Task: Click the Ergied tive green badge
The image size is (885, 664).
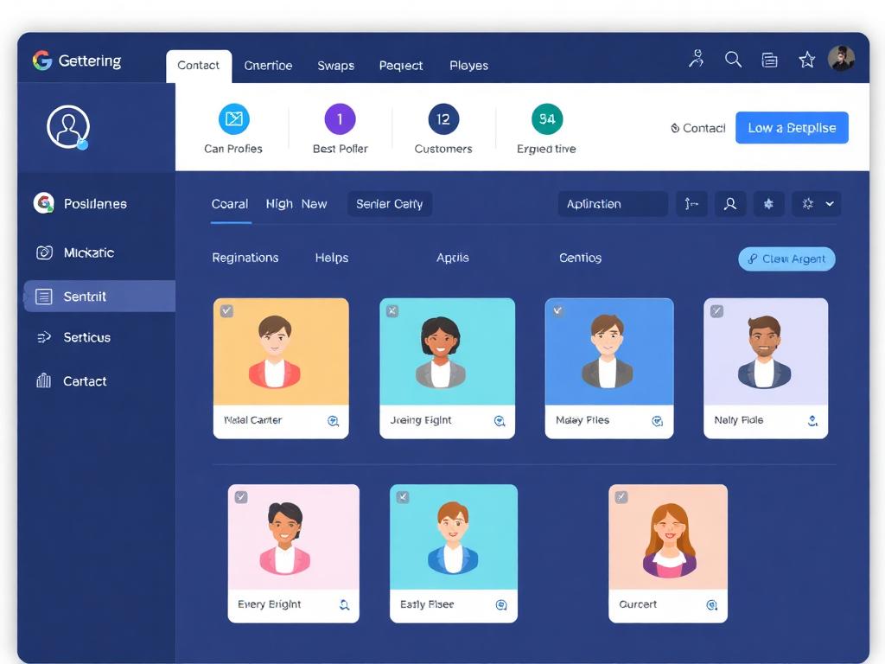Action: click(546, 119)
